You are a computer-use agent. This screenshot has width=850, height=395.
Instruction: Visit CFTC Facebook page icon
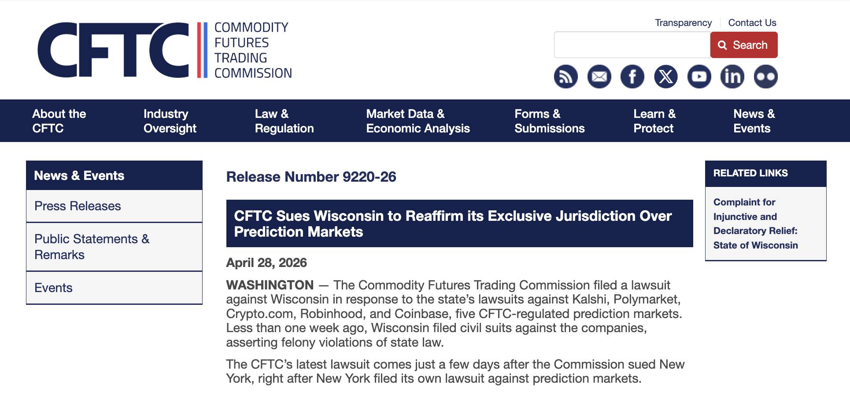[632, 77]
